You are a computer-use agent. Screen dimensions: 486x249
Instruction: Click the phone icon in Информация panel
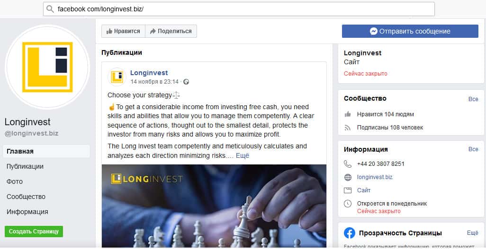tap(348, 164)
